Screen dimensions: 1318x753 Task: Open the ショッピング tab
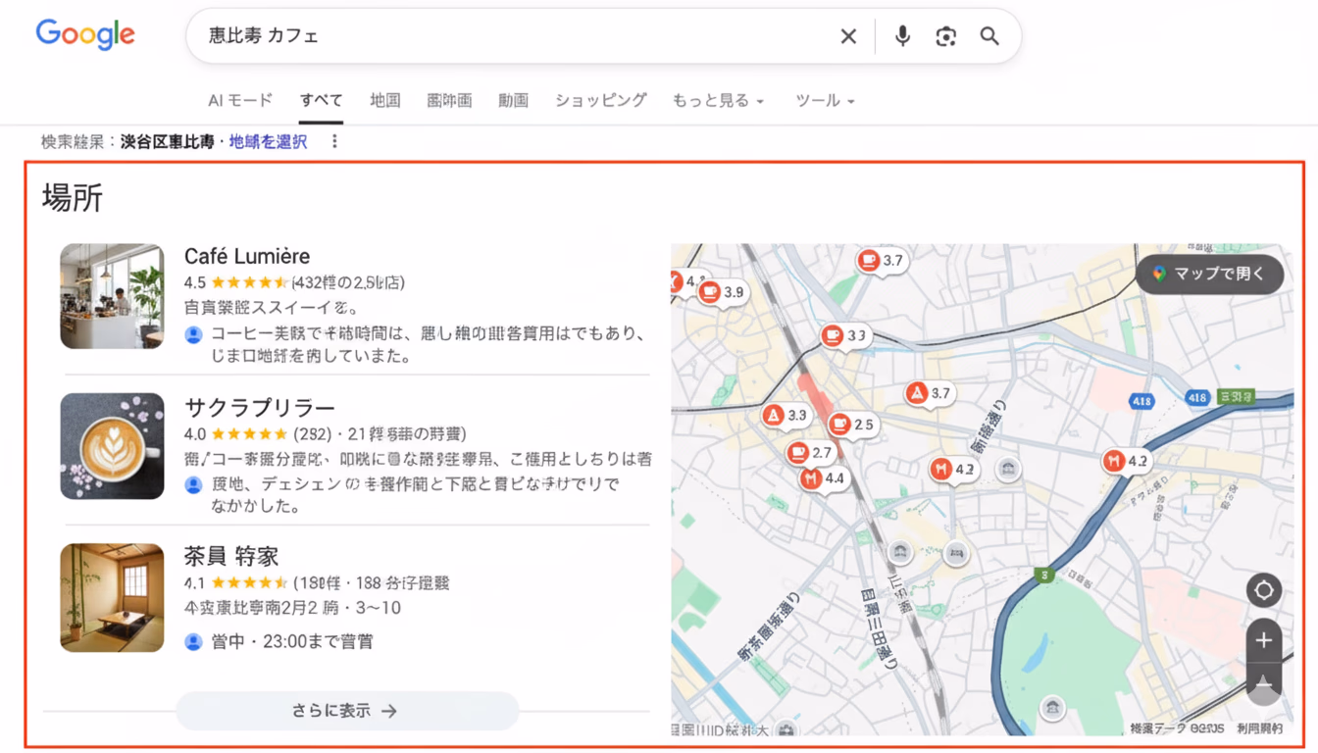600,100
